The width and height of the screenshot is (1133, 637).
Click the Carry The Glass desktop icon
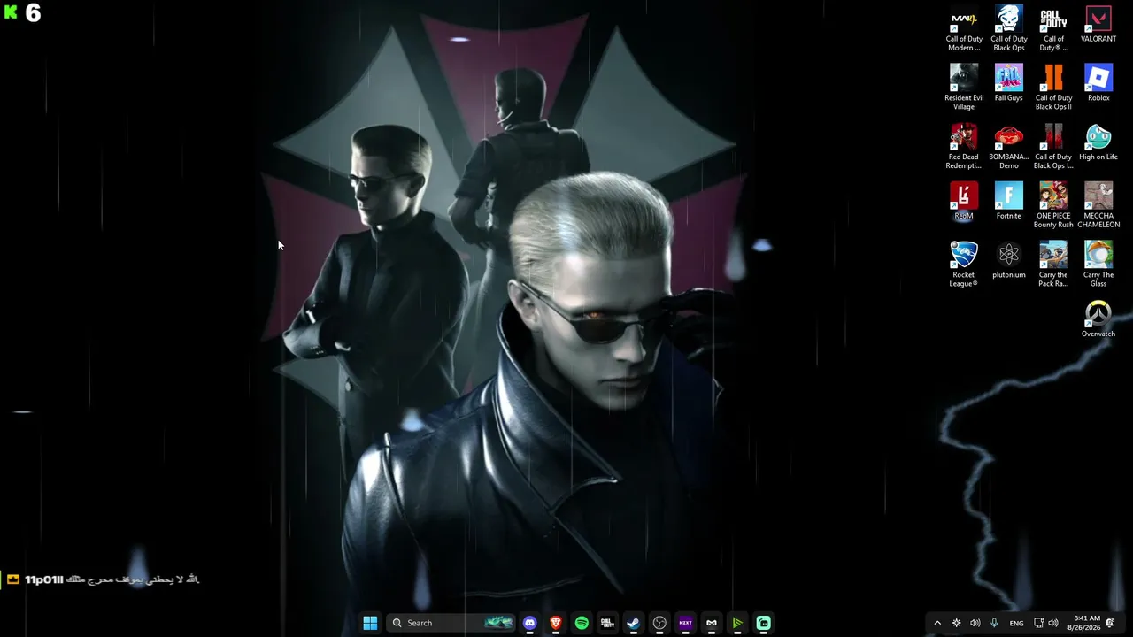click(1098, 265)
